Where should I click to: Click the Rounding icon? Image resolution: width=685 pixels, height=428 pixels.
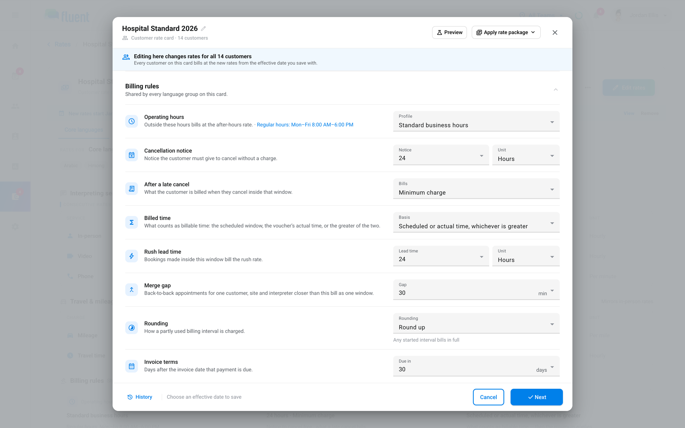pyautogui.click(x=132, y=328)
